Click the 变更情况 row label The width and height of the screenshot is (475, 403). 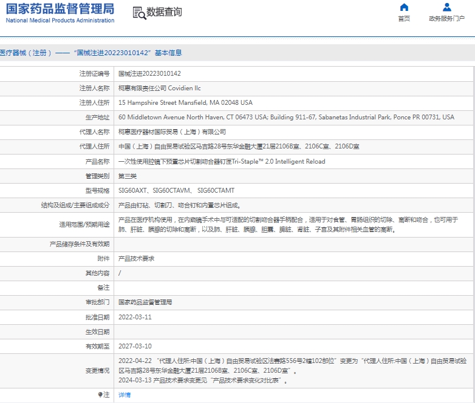[97, 371]
